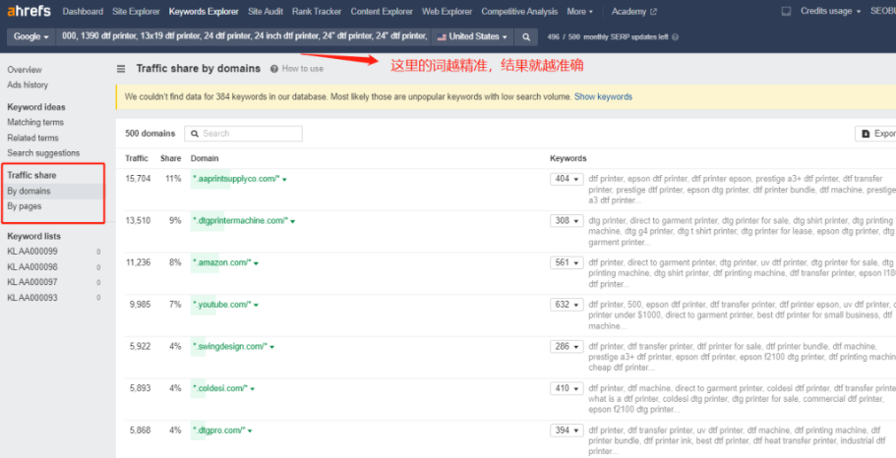Open Search suggestions in the sidebar

(43, 153)
